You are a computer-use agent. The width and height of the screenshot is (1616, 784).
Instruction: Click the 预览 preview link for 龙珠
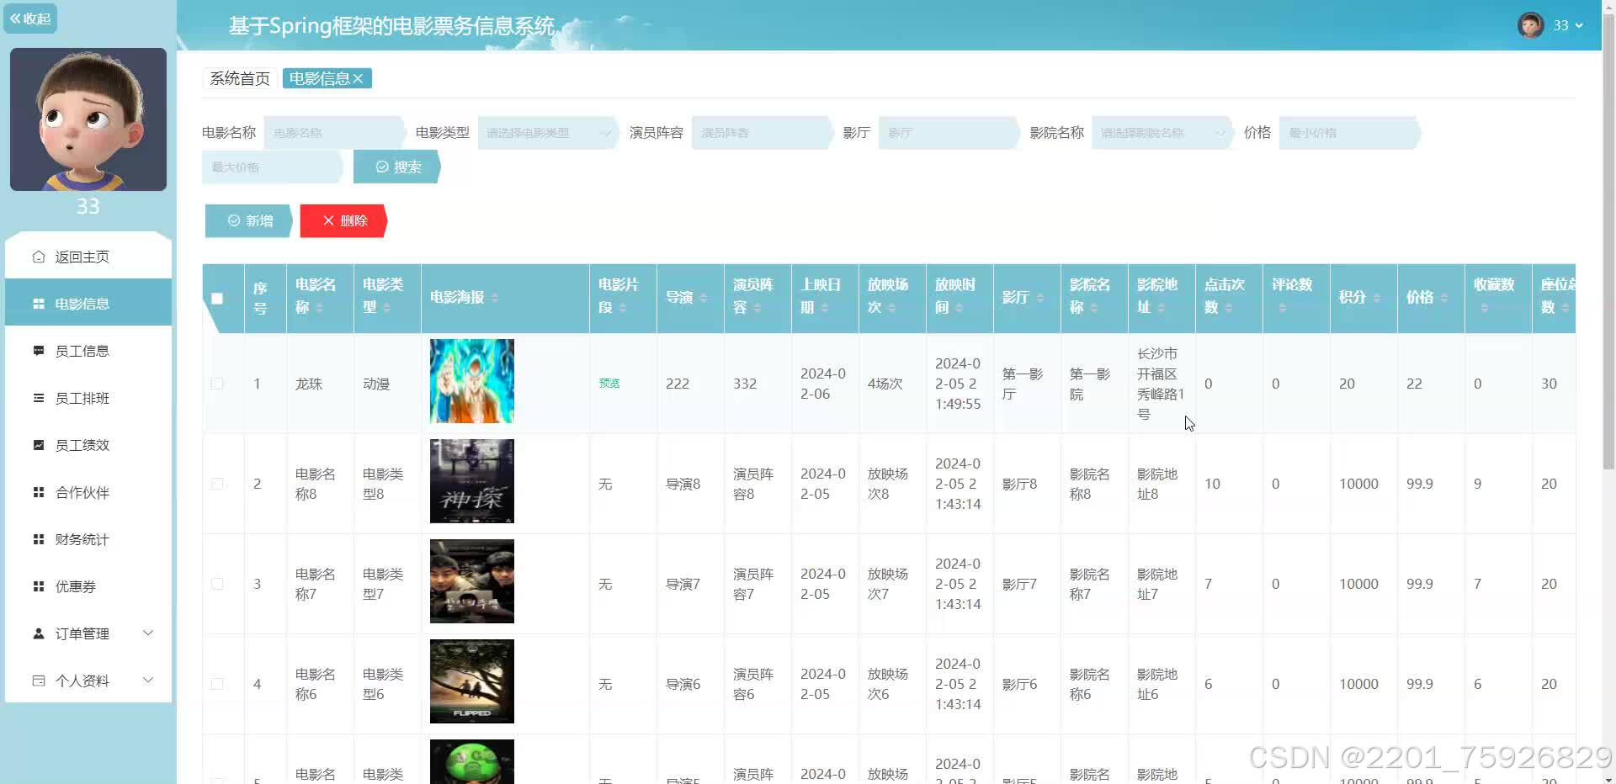[609, 384]
